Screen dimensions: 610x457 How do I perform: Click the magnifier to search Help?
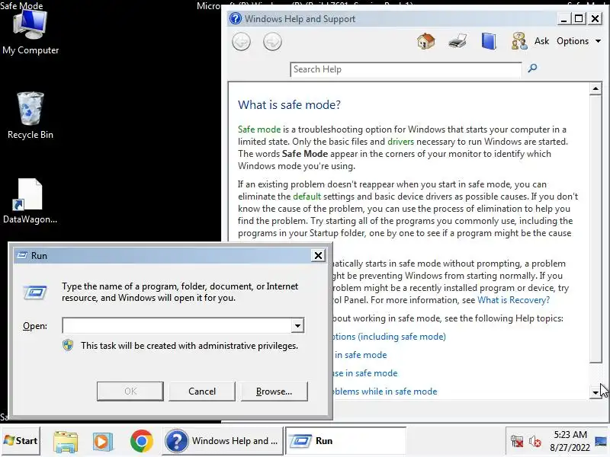[x=532, y=69]
